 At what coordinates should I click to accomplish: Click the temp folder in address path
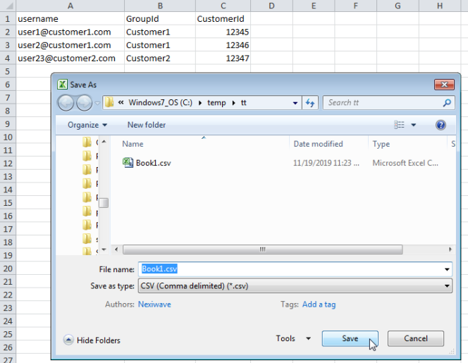(216, 103)
